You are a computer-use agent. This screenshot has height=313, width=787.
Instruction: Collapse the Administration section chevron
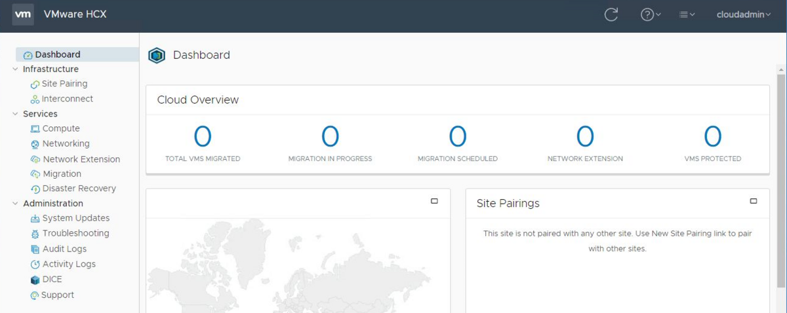tap(15, 203)
